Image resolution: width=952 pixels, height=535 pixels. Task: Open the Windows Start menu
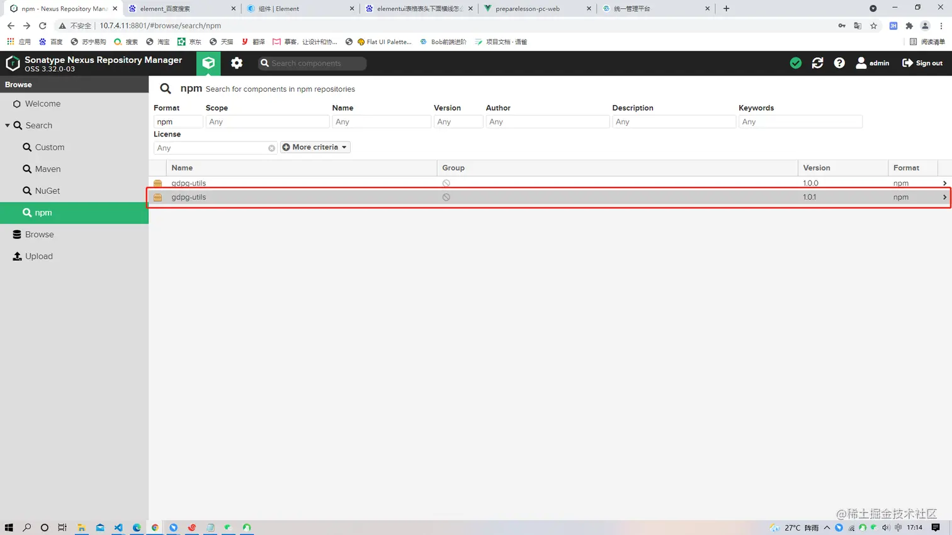(x=9, y=527)
